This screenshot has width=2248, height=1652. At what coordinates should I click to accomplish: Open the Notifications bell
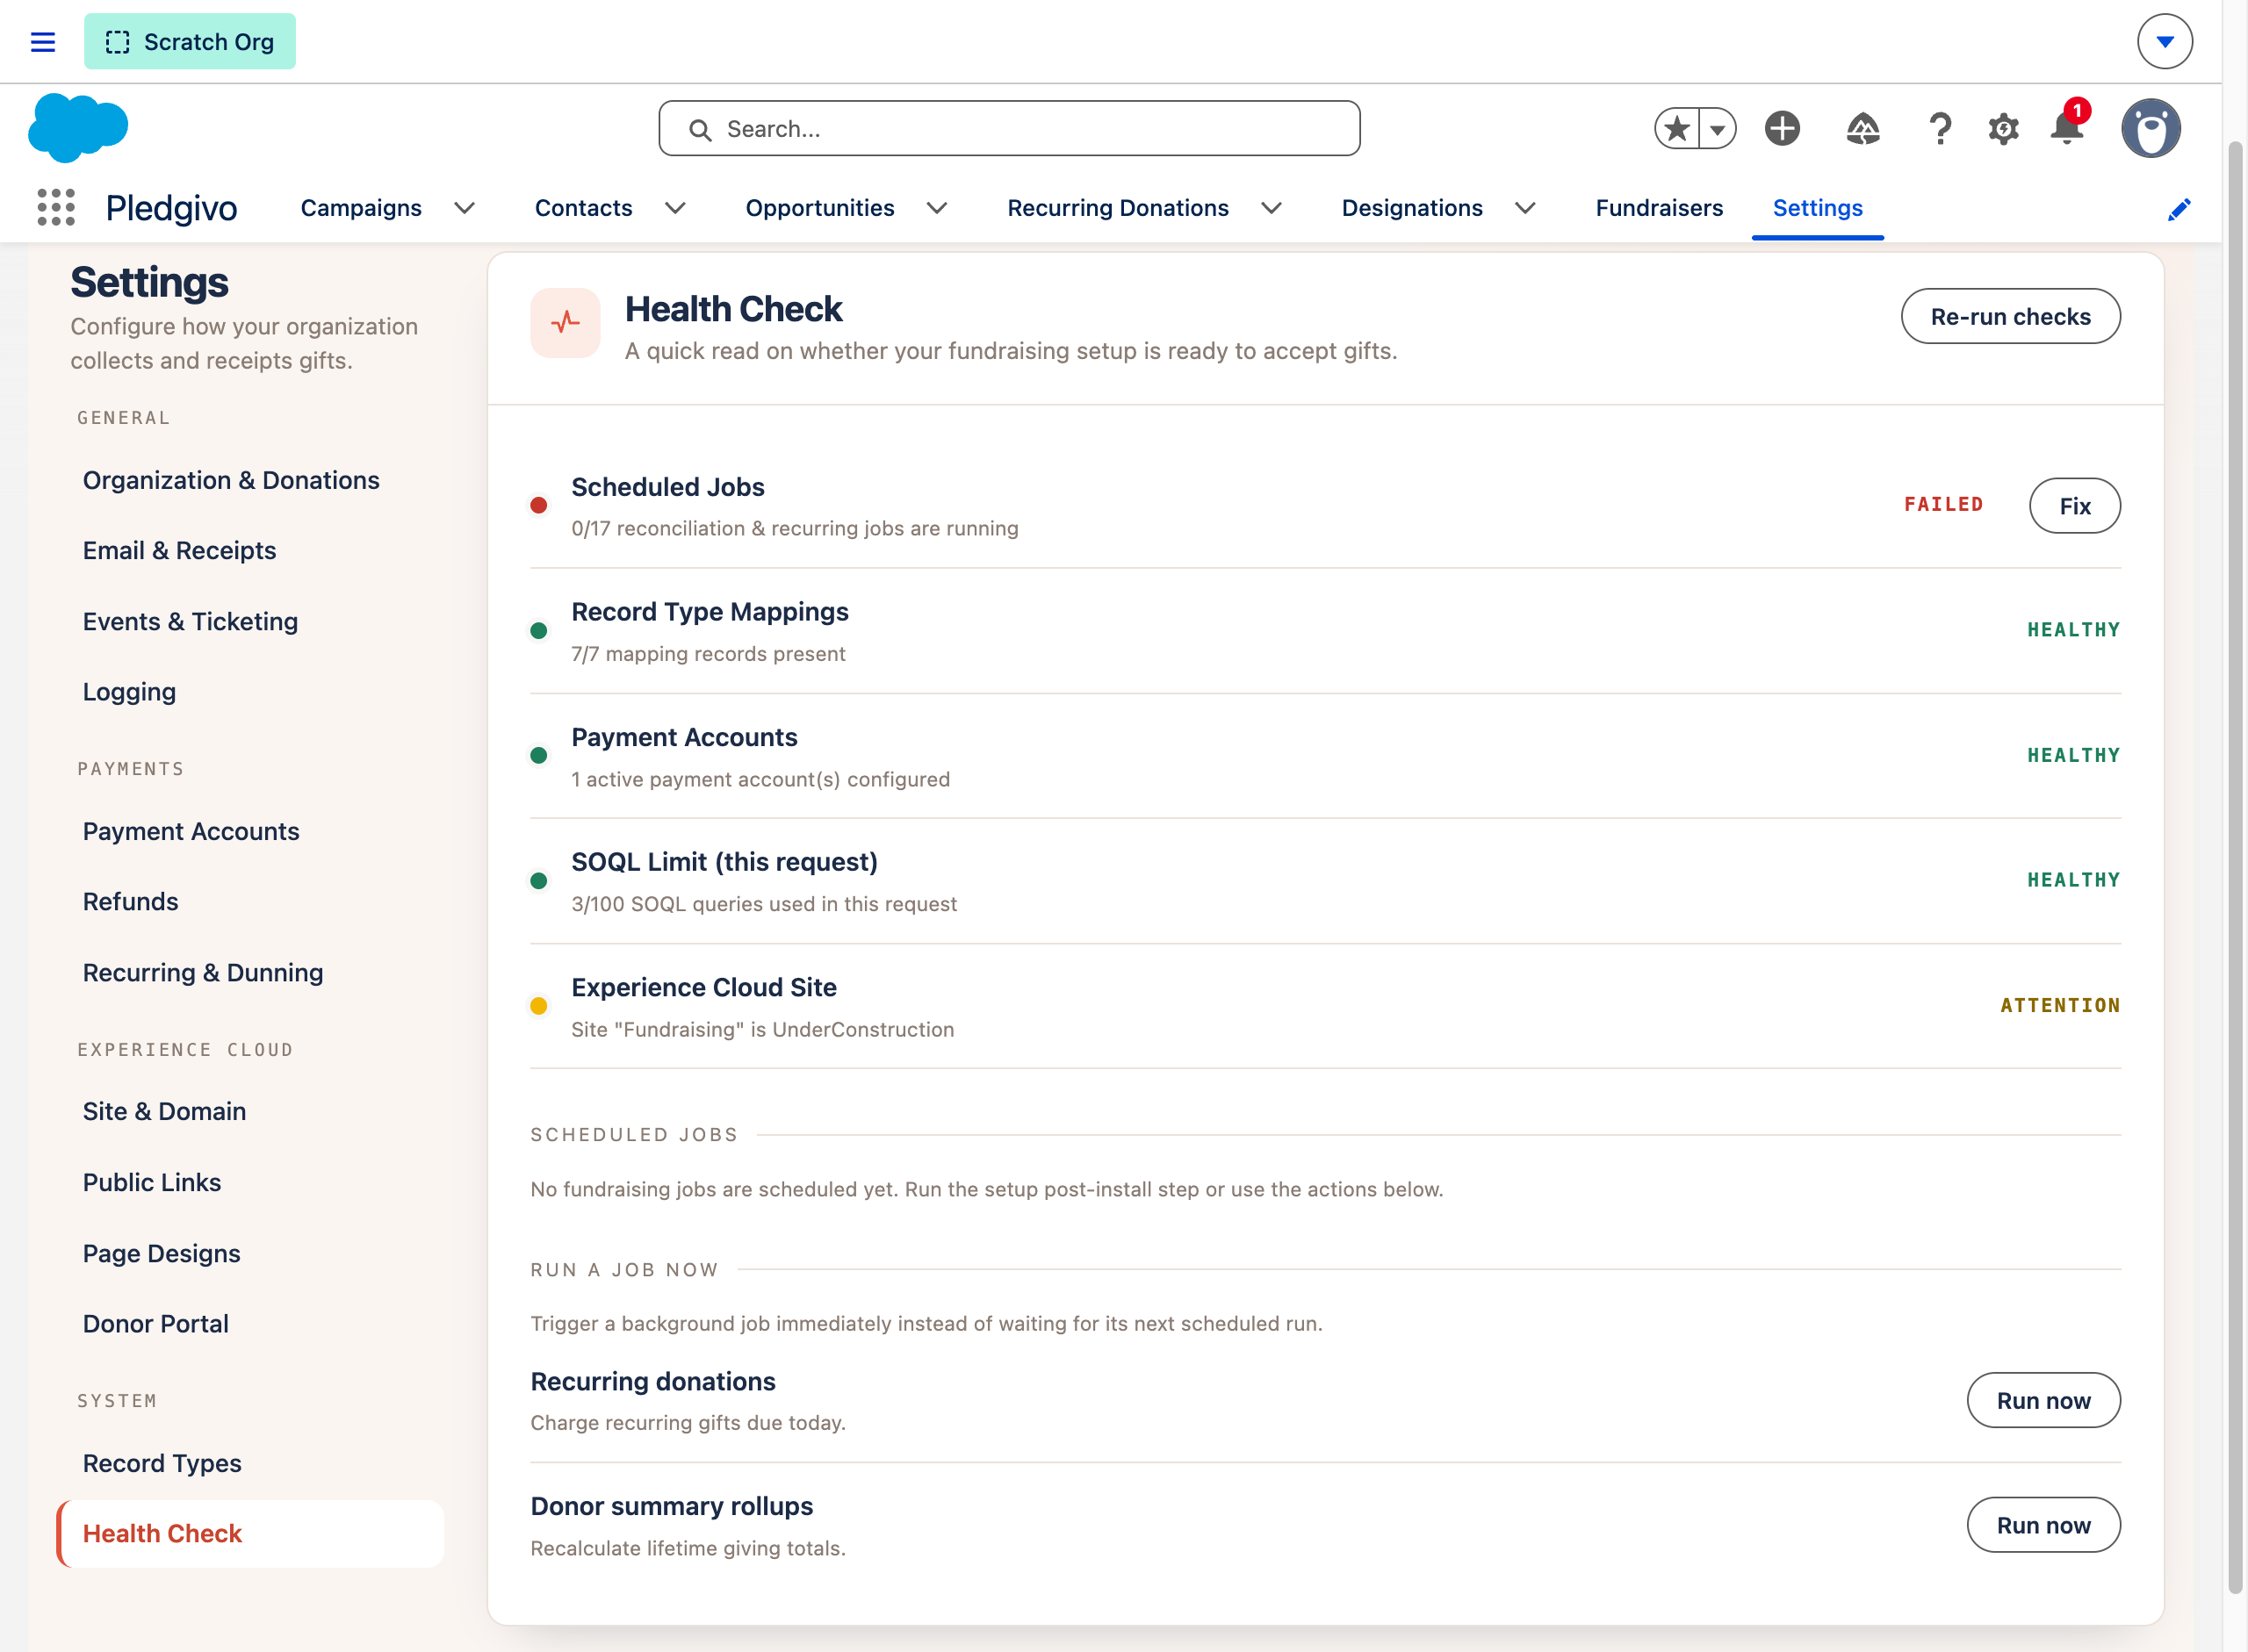pos(2066,128)
